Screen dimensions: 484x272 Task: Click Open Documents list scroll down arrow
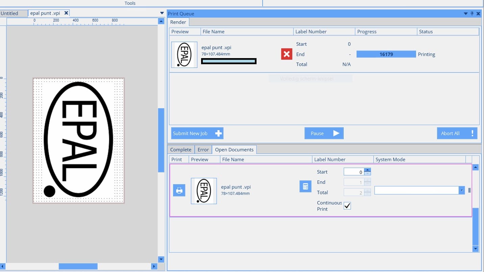click(x=476, y=249)
